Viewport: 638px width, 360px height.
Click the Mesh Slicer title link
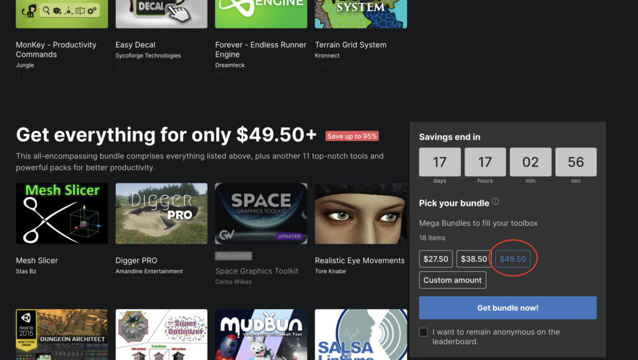37,261
